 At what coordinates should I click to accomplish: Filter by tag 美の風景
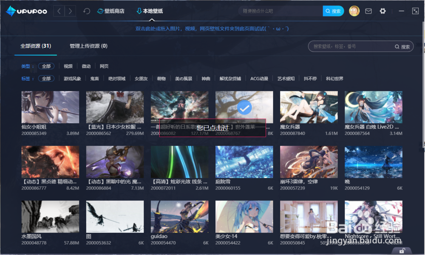coord(184,79)
